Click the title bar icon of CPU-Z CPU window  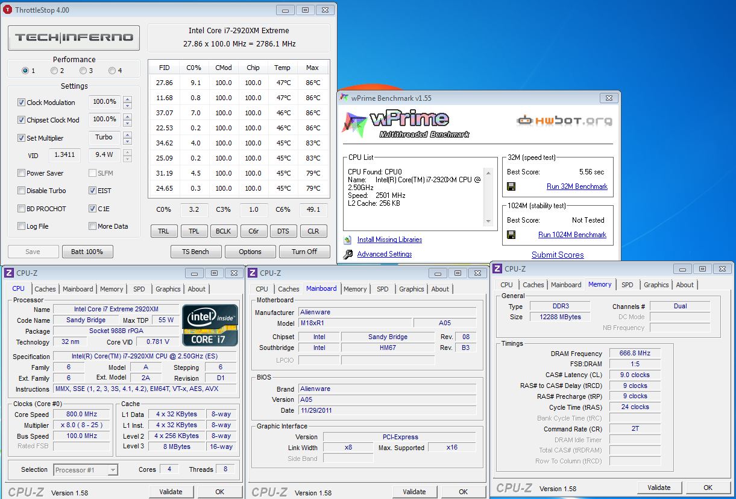pos(9,273)
